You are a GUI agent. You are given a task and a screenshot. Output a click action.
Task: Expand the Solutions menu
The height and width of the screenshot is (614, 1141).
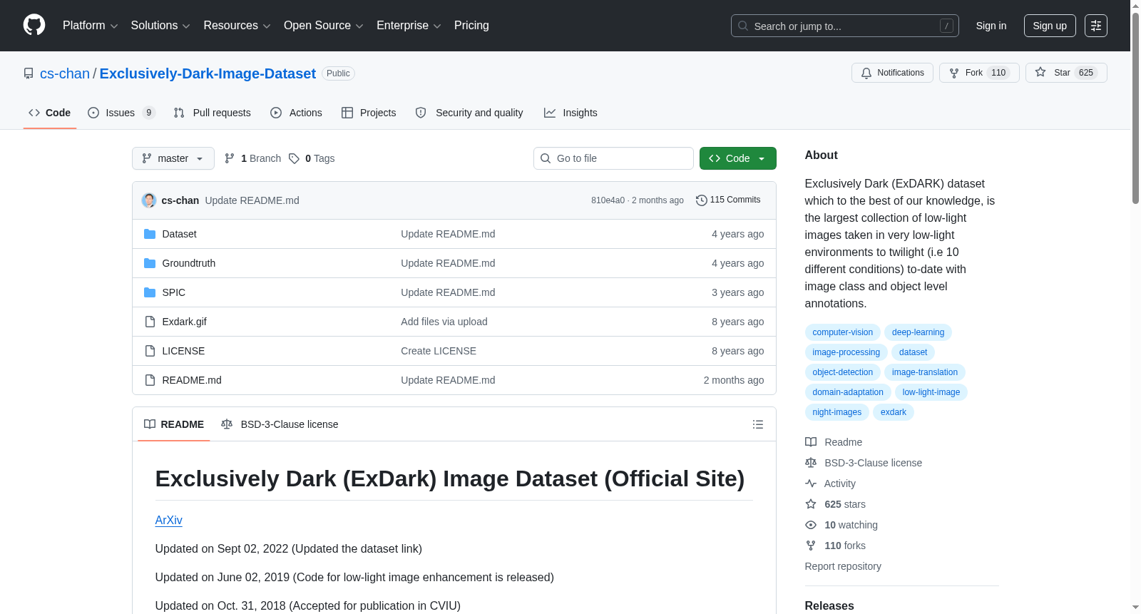(160, 26)
